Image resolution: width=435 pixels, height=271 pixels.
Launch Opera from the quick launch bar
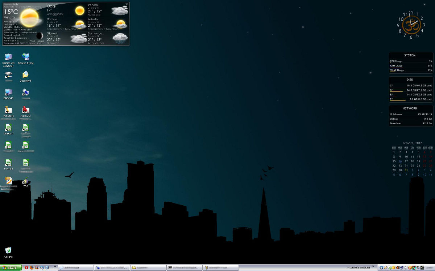tap(26, 268)
